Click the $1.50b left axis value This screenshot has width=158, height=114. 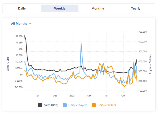click(19, 36)
